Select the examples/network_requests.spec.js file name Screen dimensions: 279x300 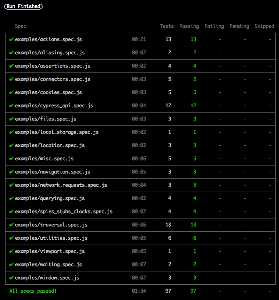click(61, 185)
